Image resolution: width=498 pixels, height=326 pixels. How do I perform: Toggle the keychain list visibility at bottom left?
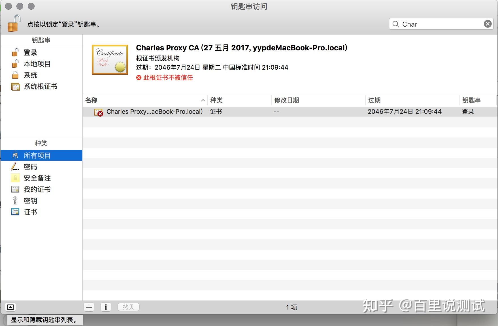[x=10, y=307]
